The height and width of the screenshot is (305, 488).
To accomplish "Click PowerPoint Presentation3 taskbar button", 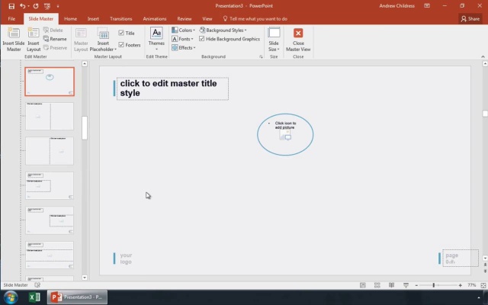I will 78,297.
